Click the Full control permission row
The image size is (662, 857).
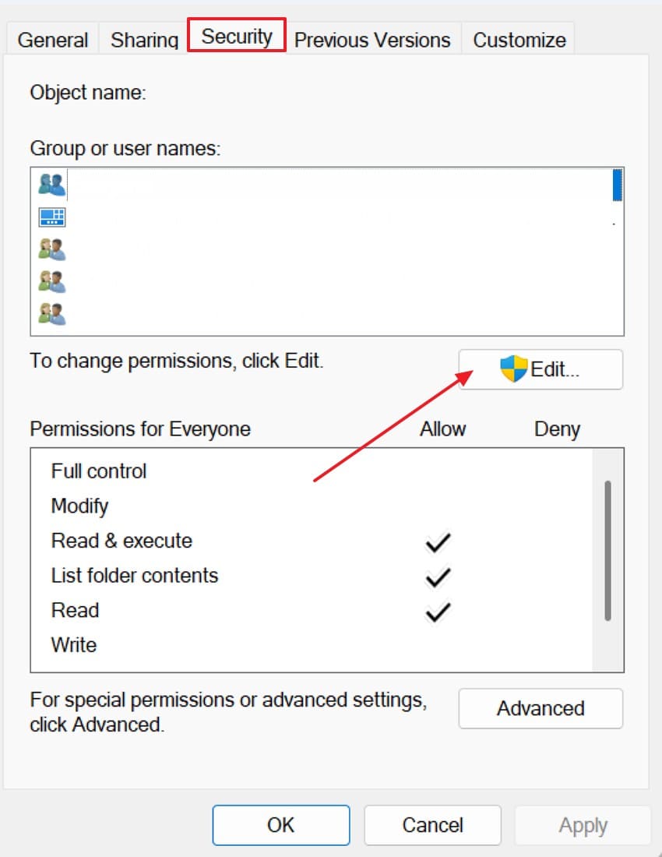[x=312, y=471]
